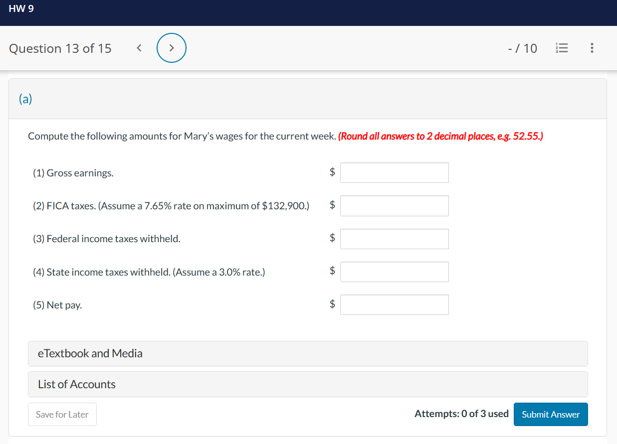Go to the next question arrow

pos(172,48)
